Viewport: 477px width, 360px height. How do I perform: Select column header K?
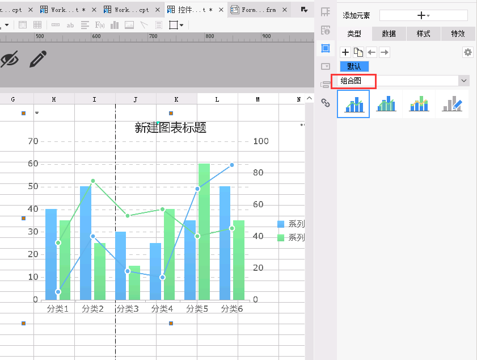coord(176,99)
